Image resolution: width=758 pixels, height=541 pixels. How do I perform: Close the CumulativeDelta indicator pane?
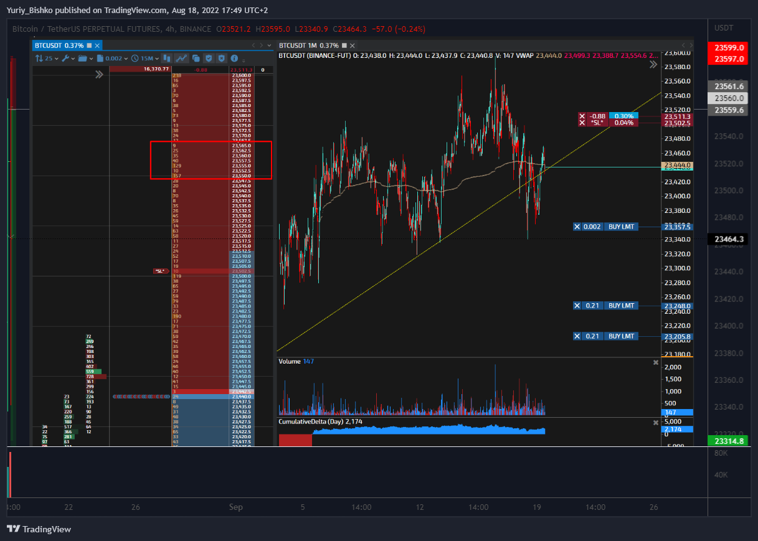[x=655, y=422]
